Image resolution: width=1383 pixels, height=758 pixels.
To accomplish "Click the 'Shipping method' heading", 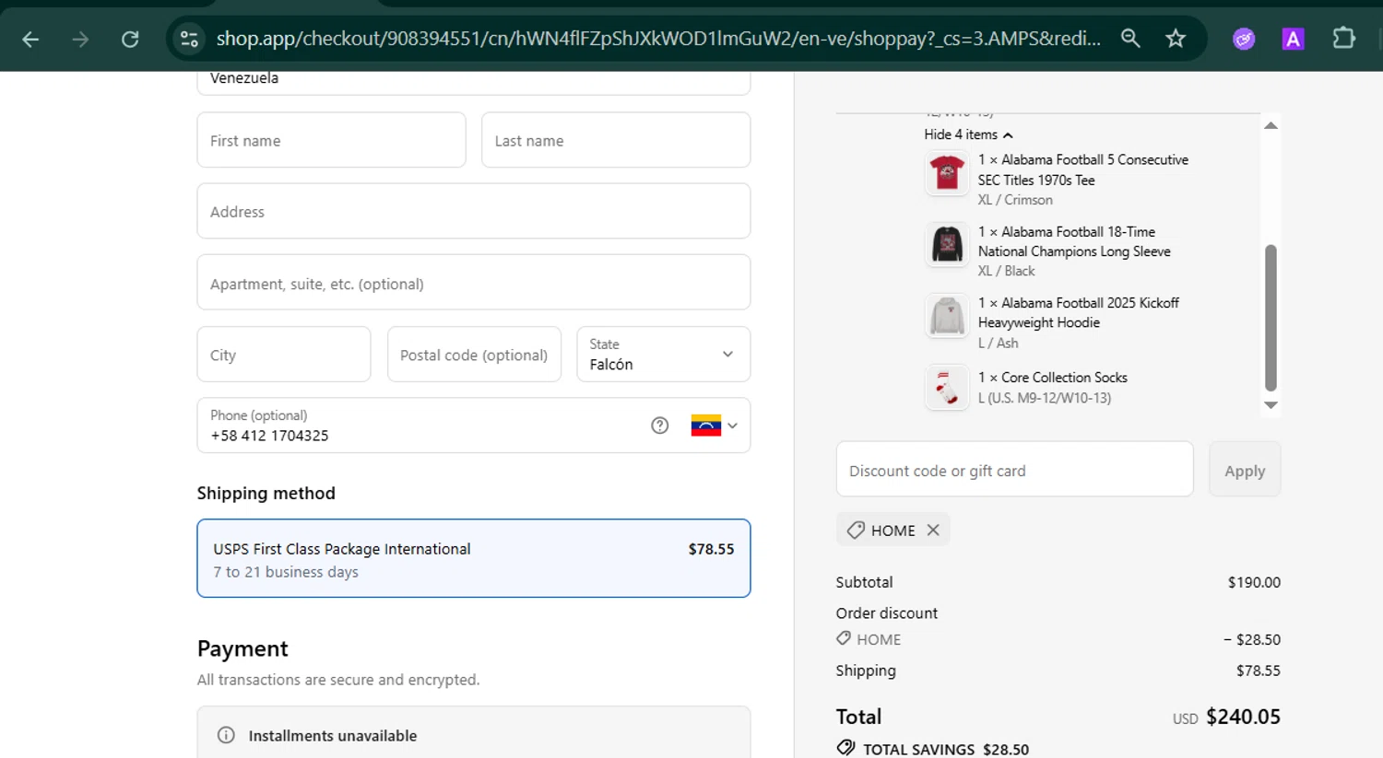I will [266, 493].
